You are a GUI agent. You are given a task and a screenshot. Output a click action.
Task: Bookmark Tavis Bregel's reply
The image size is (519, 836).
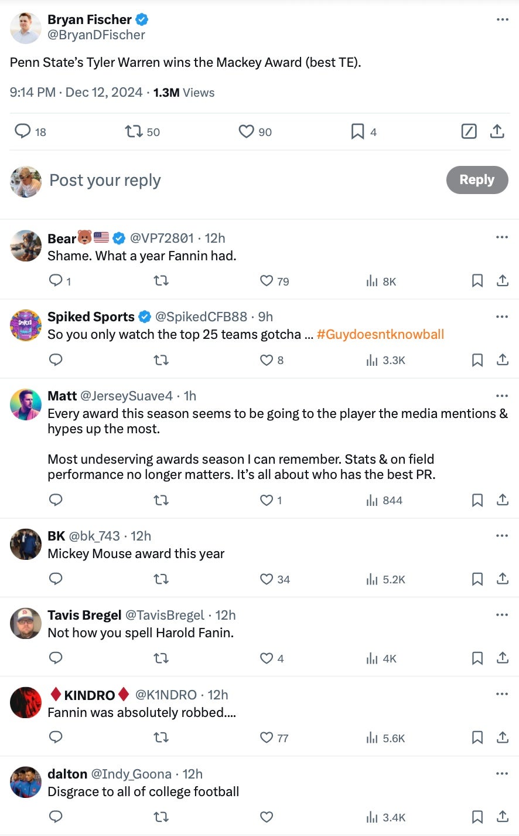pos(477,658)
